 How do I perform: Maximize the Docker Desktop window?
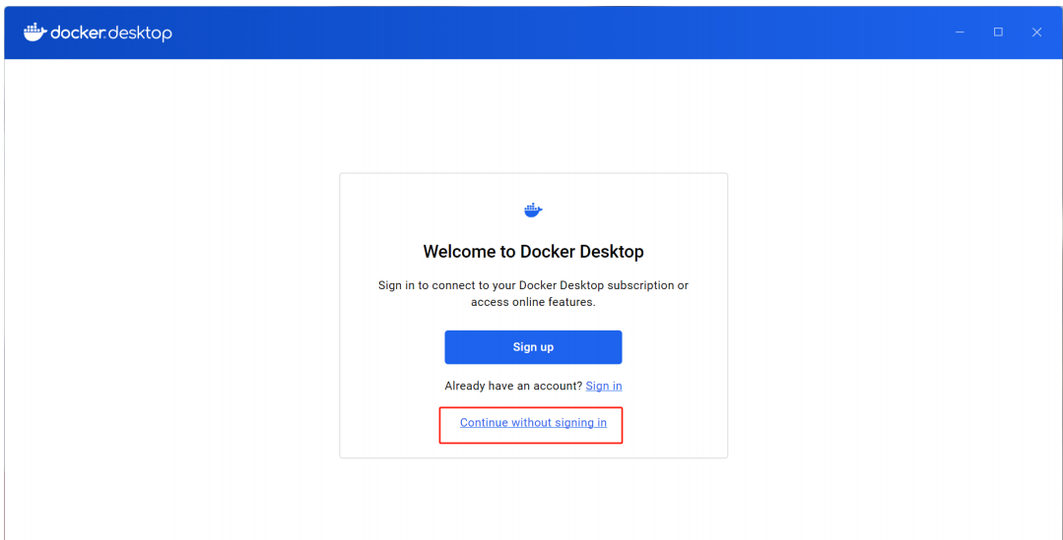[998, 31]
